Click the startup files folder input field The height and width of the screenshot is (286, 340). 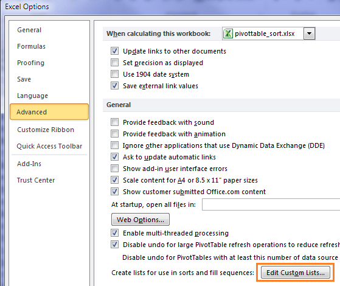tap(271, 204)
